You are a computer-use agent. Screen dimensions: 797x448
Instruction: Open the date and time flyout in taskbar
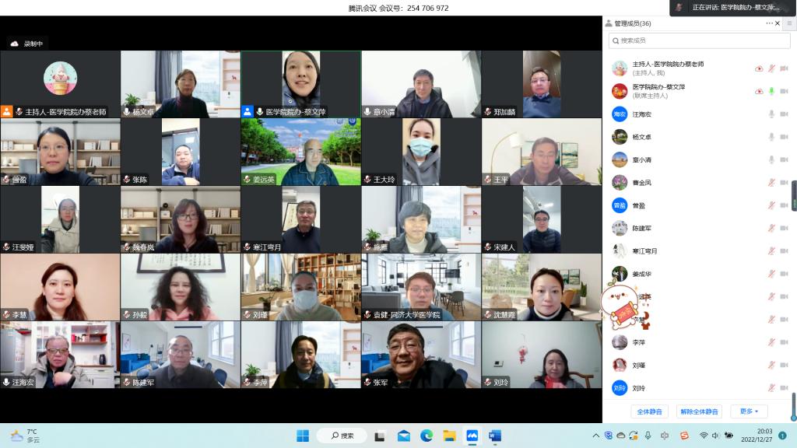tap(764, 436)
